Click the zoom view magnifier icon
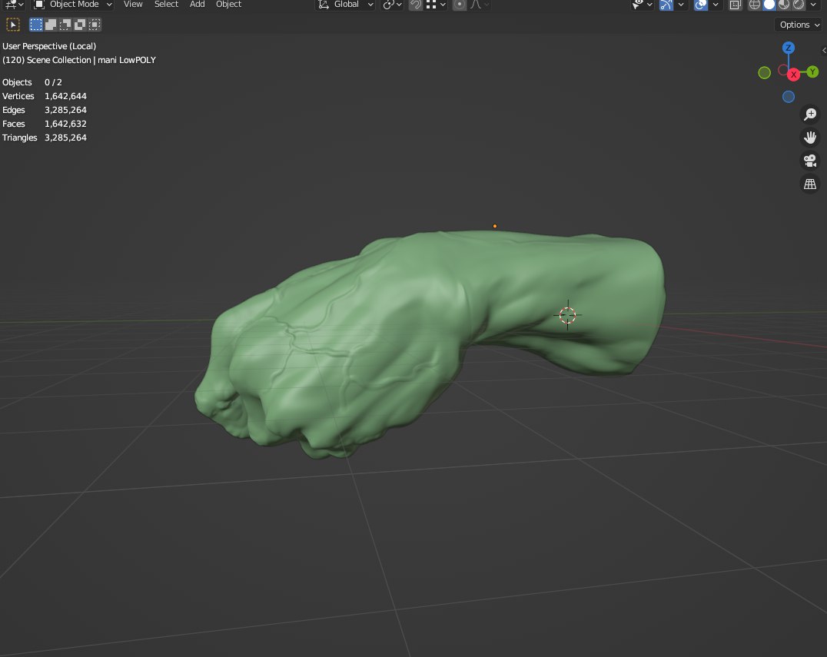This screenshot has width=827, height=657. click(x=810, y=114)
